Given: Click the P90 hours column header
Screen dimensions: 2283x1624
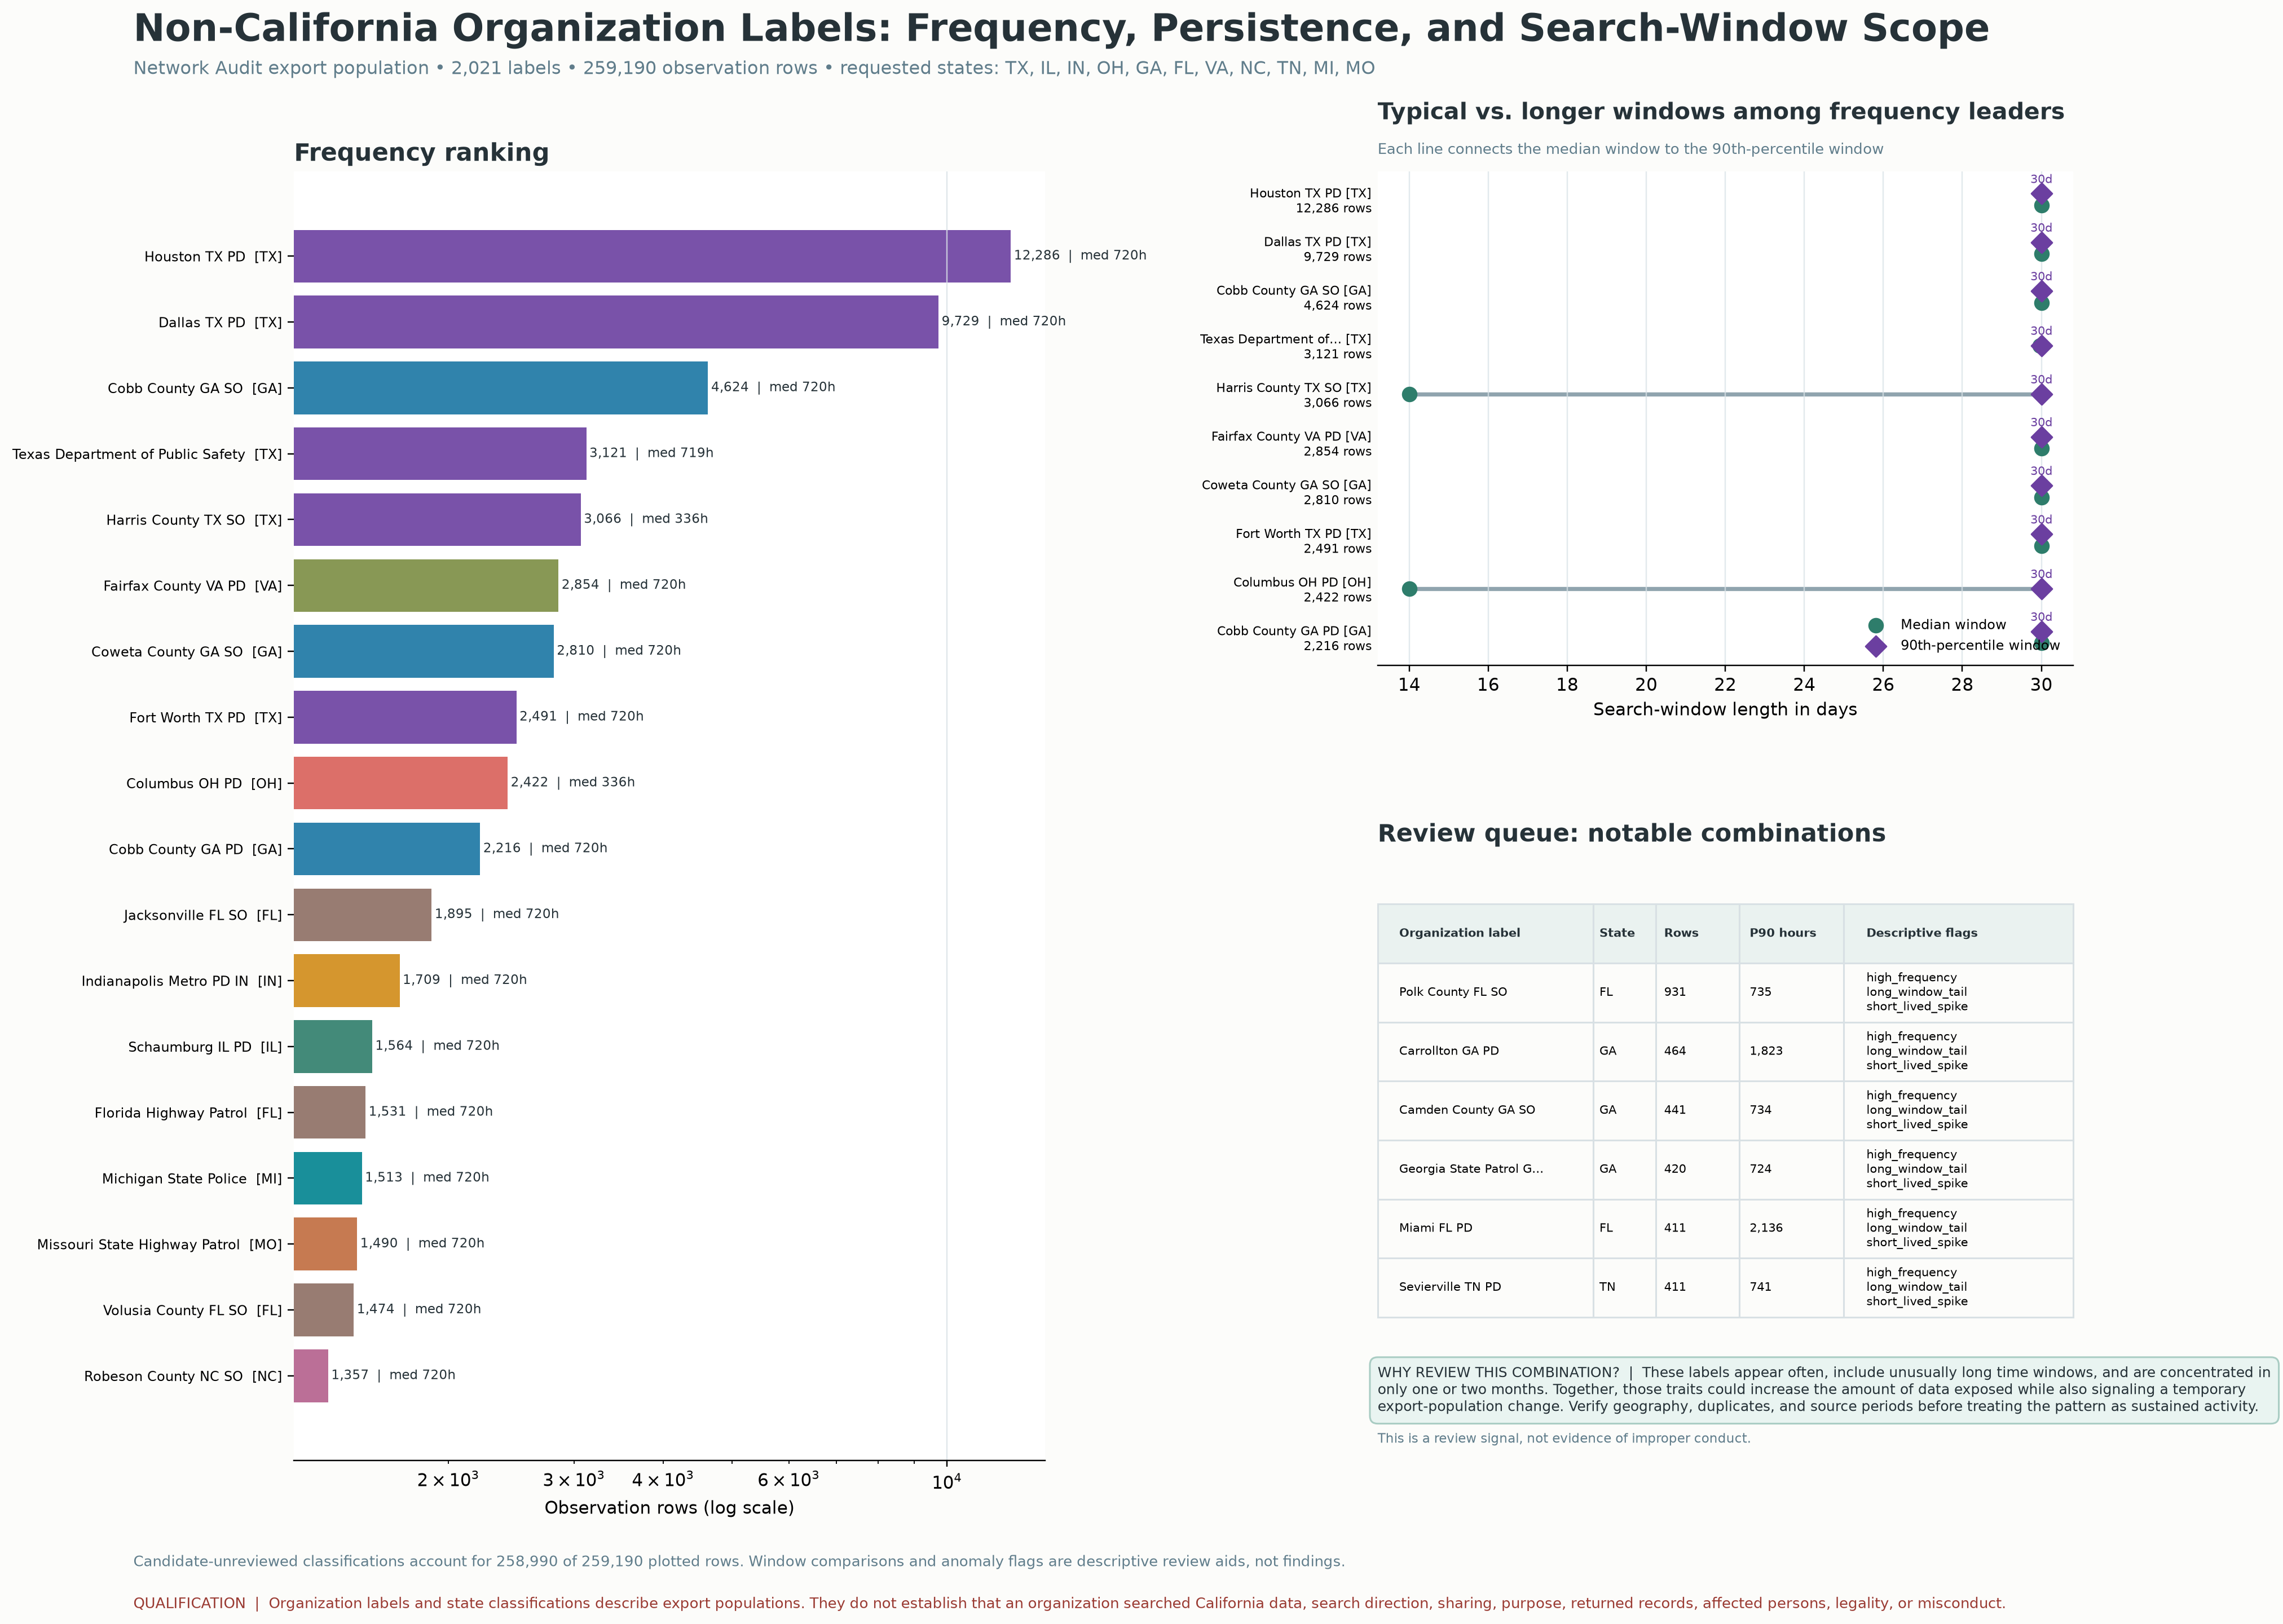Looking at the screenshot, I should [x=1783, y=933].
